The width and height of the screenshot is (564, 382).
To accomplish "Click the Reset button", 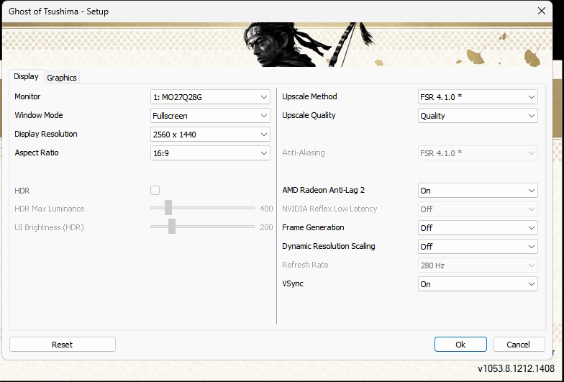I will tap(63, 345).
